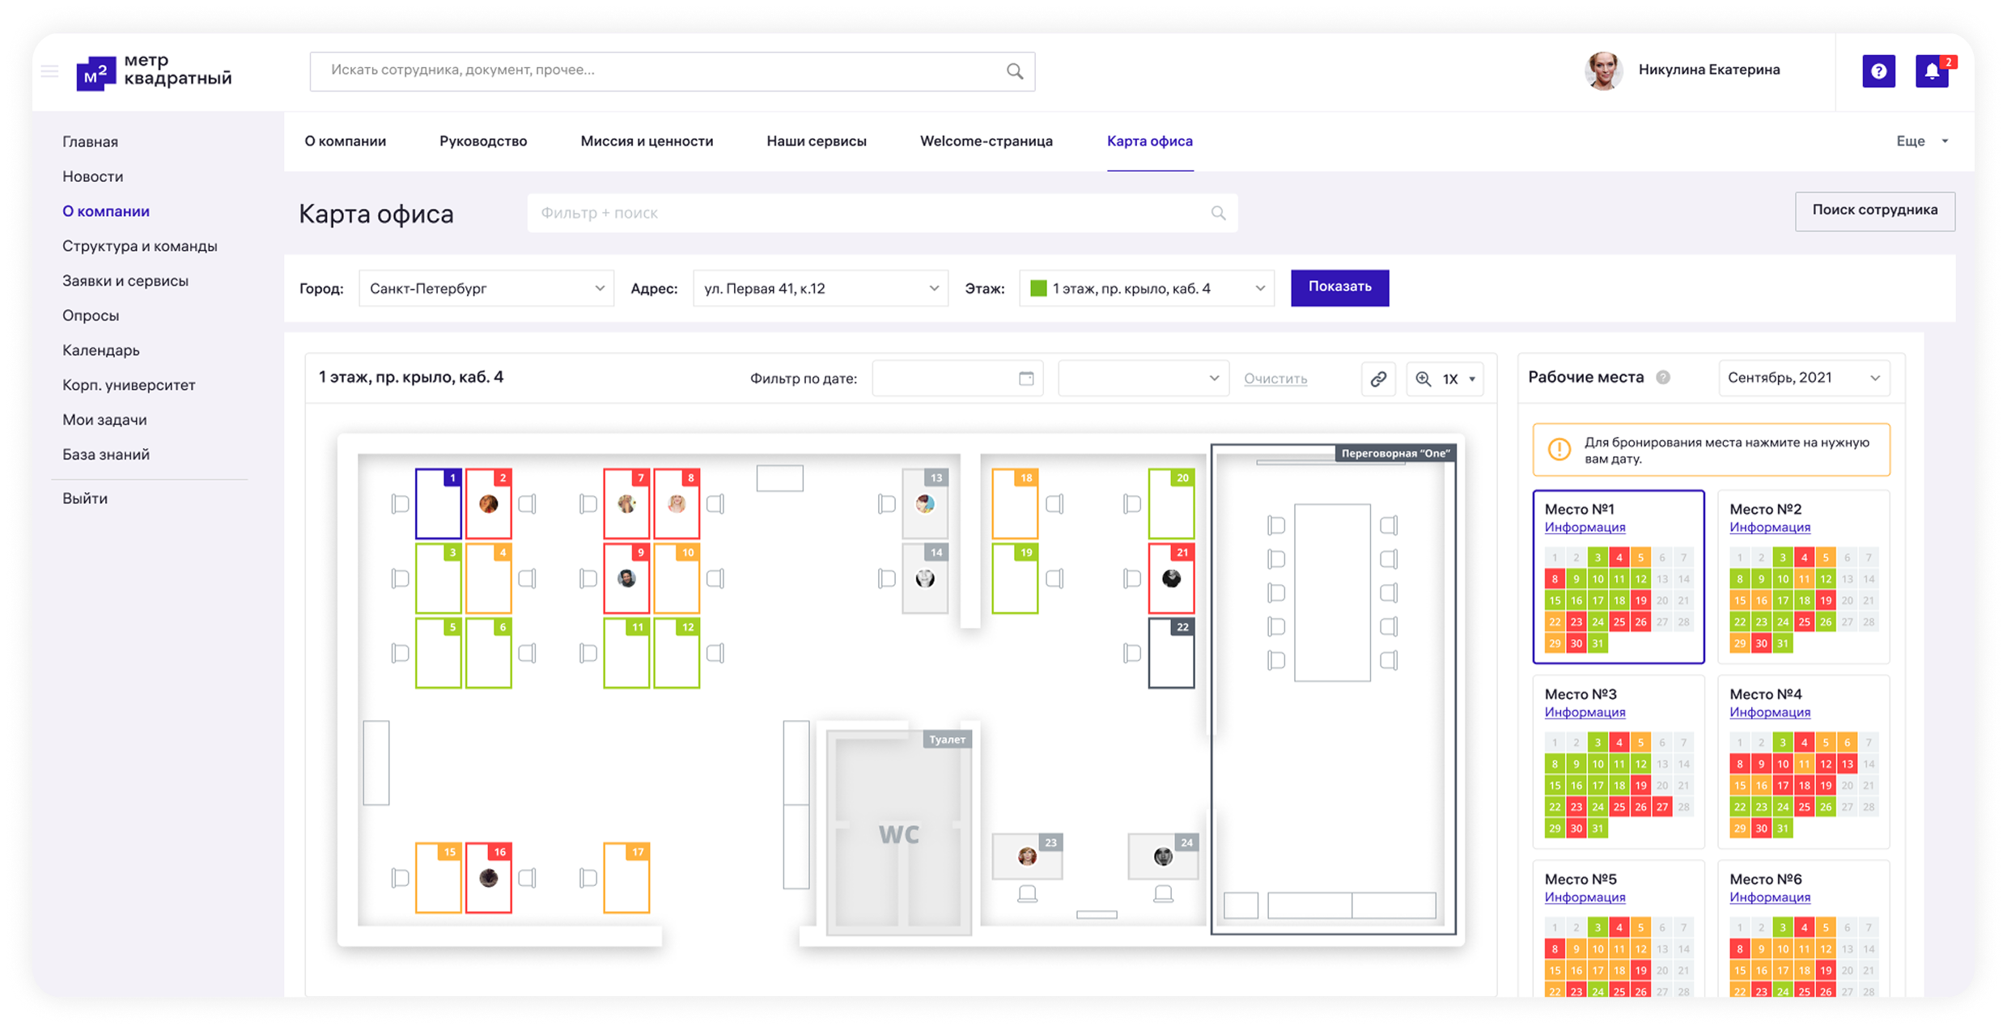2007x1030 pixels.
Task: Click help icon beside Рабочие места
Action: (1663, 377)
